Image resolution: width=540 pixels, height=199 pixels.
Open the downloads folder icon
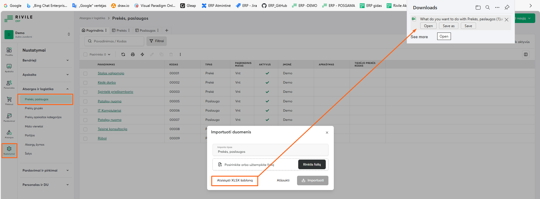pos(478,7)
